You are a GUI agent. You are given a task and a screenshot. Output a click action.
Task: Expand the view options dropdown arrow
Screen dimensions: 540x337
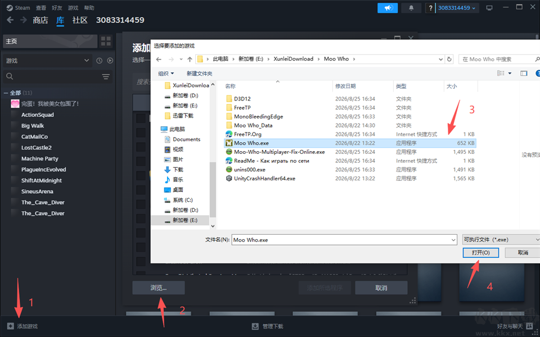(510, 73)
